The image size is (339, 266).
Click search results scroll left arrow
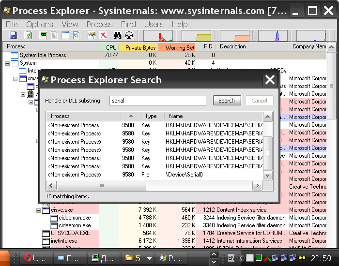click(51, 186)
